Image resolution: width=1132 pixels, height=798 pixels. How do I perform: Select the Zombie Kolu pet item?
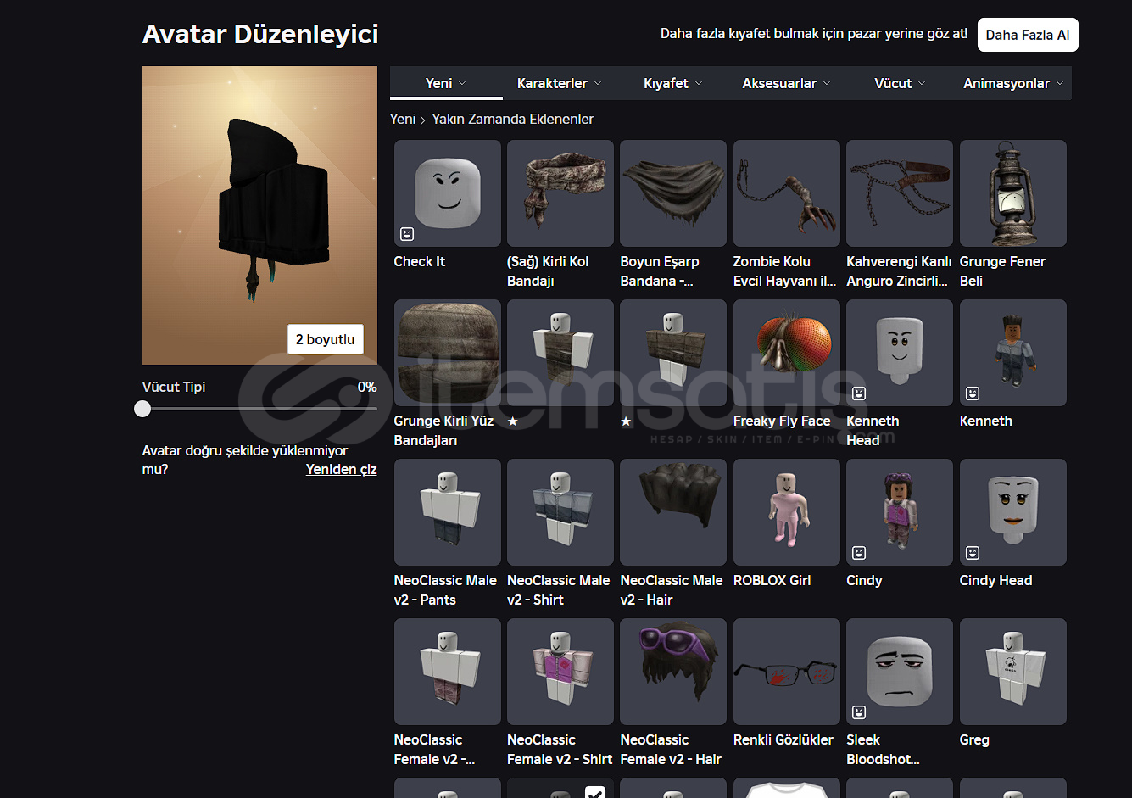pos(786,193)
